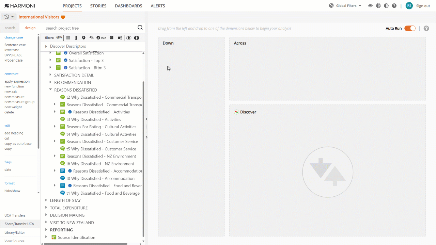
Task: Open help question mark in top header
Action: tap(394, 6)
